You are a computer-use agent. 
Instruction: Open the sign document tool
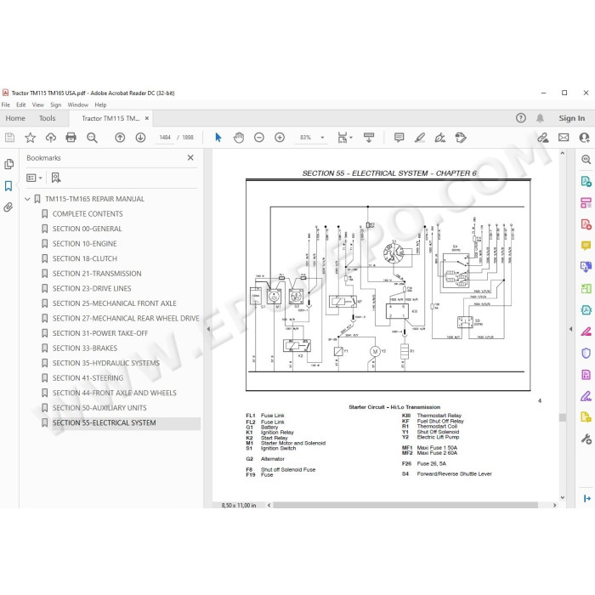coord(439,138)
